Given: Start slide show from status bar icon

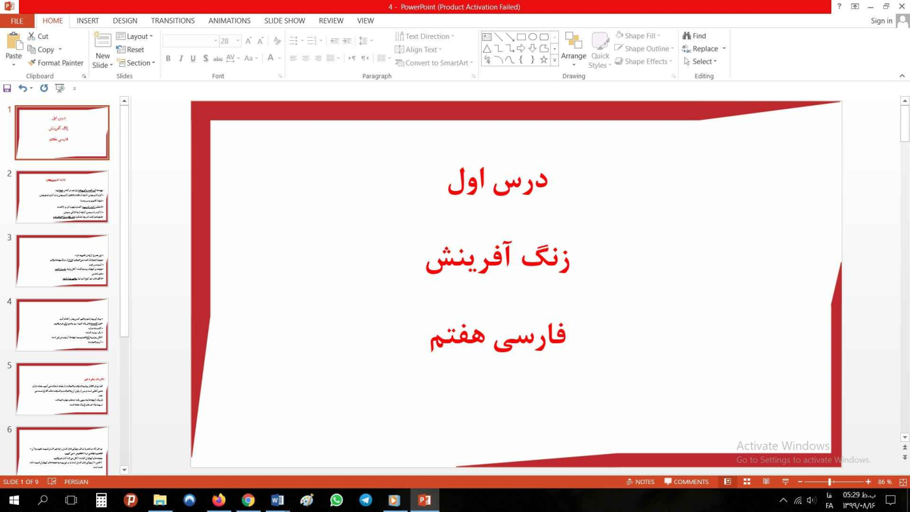Looking at the screenshot, I should click(785, 481).
